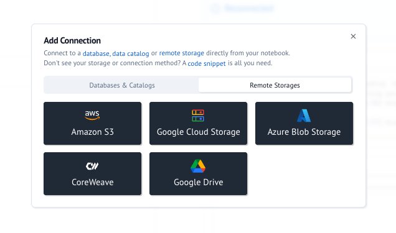
Task: Choose the Azure Blob Storage label
Action: (304, 132)
